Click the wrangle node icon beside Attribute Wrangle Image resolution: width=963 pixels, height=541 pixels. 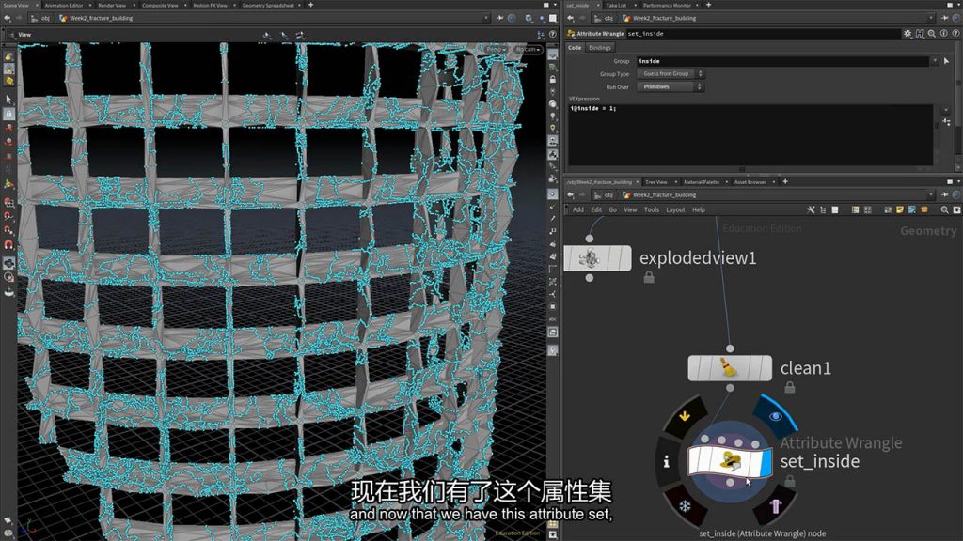(571, 34)
